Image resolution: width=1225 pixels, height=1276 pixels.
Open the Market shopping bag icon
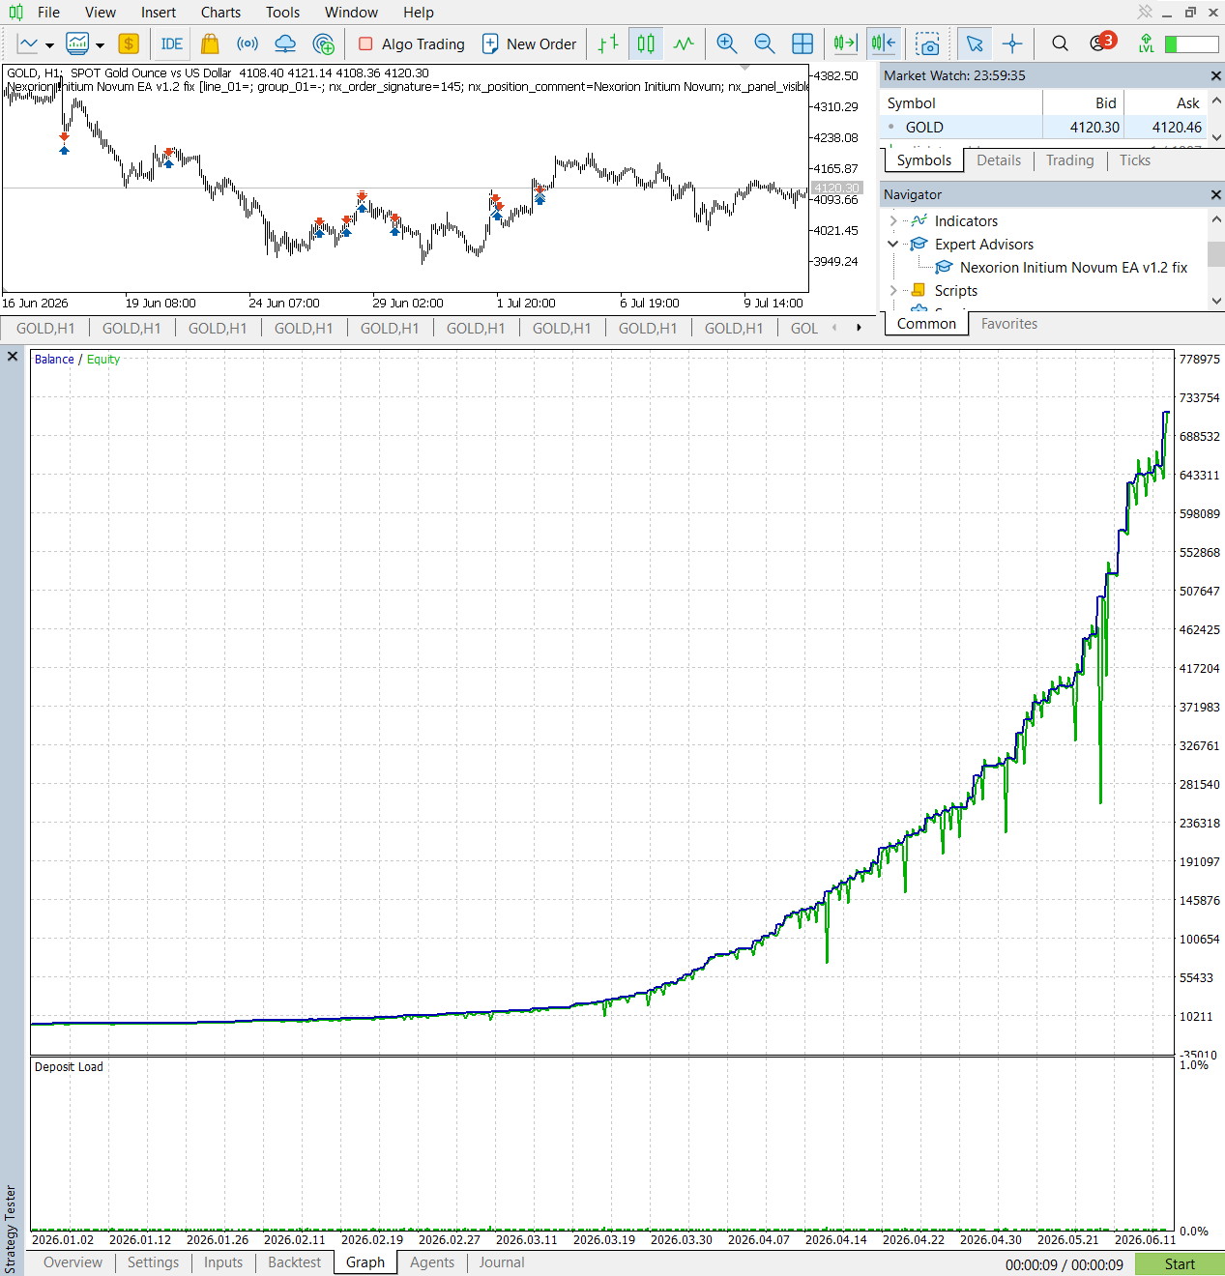tap(210, 43)
